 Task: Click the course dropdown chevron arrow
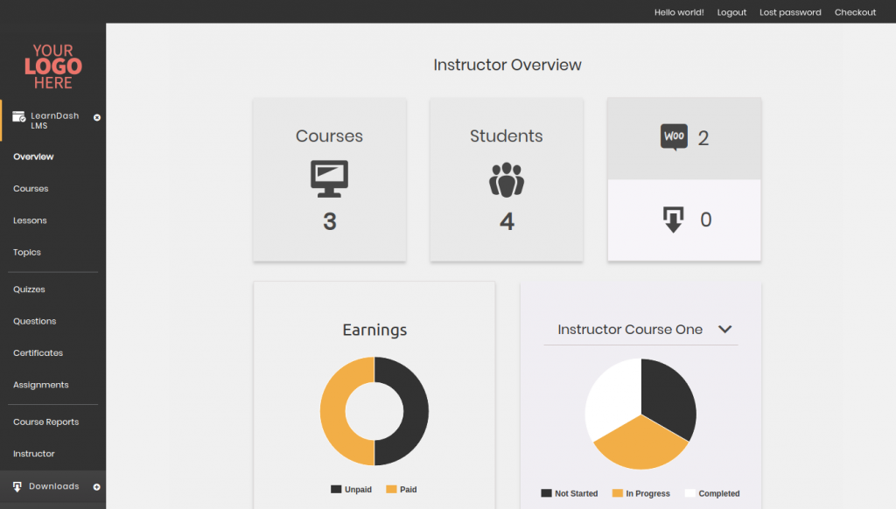[x=725, y=330]
